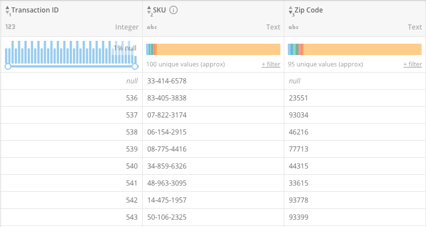Click the right handle of the range slider
426x227 pixels.
pos(135,66)
